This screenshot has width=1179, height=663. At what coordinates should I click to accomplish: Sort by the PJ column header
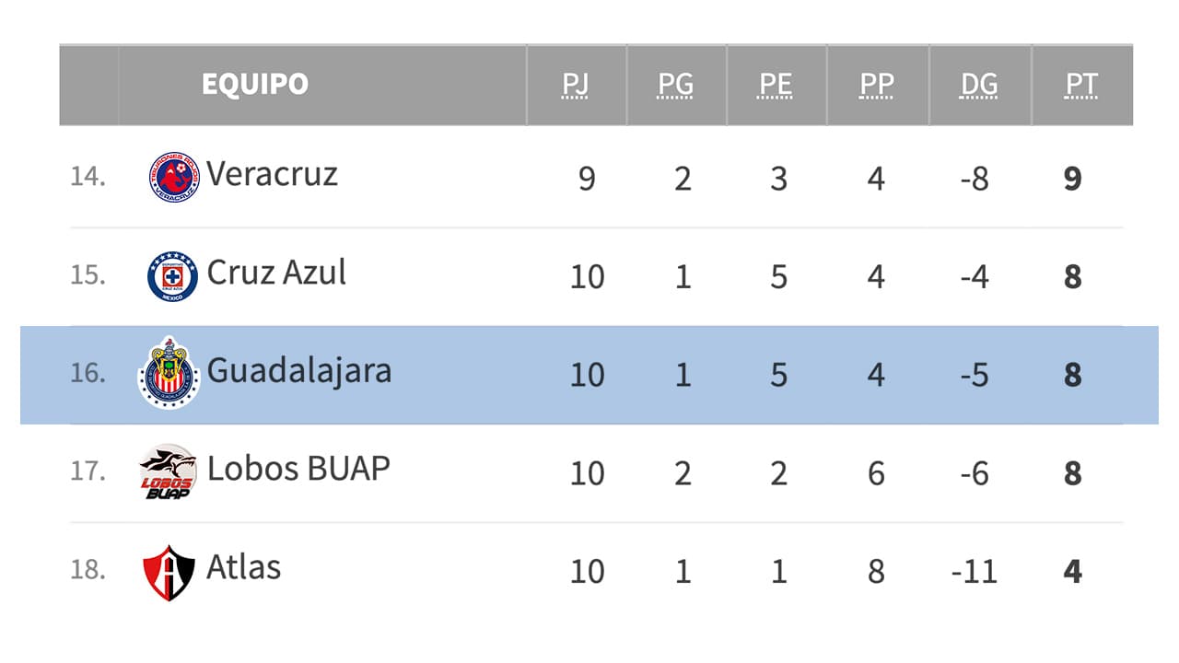point(576,85)
